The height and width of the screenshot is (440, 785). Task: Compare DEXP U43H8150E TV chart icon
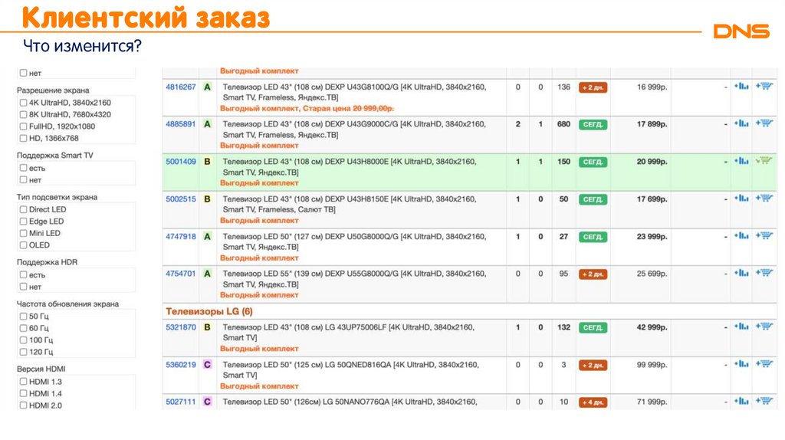coord(741,199)
